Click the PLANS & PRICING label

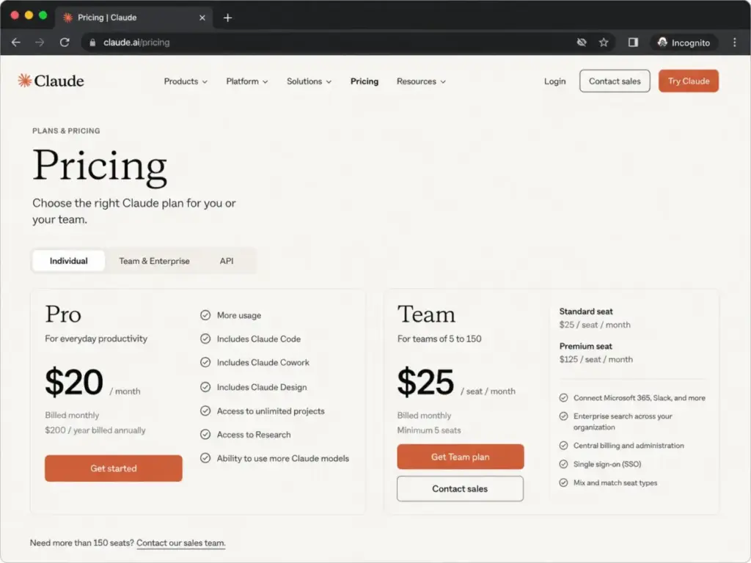(x=66, y=130)
